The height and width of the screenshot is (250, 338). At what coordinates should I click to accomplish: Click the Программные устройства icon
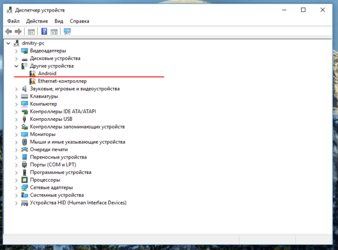(x=25, y=172)
